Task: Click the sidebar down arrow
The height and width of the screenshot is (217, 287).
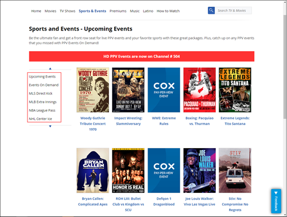Action: 50,126
